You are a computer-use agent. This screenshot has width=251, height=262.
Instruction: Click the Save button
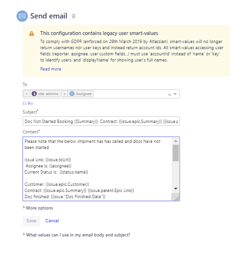click(x=31, y=221)
